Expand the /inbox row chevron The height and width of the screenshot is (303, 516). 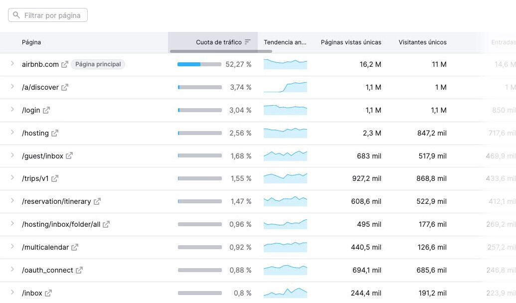click(x=12, y=293)
